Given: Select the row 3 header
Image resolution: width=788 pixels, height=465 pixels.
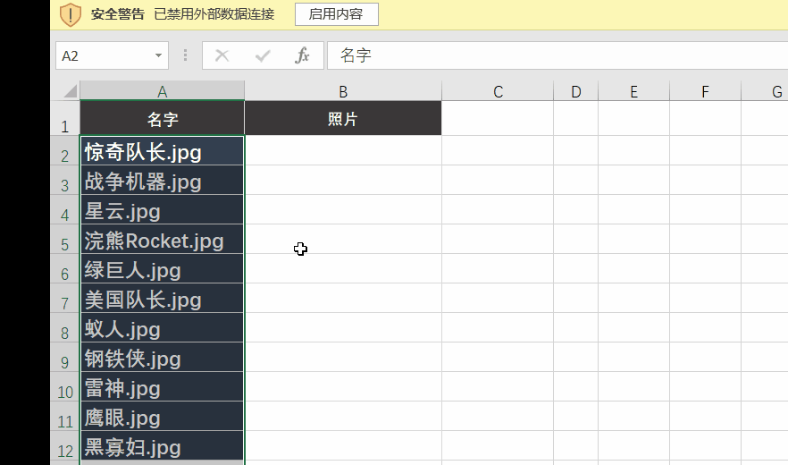Looking at the screenshot, I should (65, 180).
